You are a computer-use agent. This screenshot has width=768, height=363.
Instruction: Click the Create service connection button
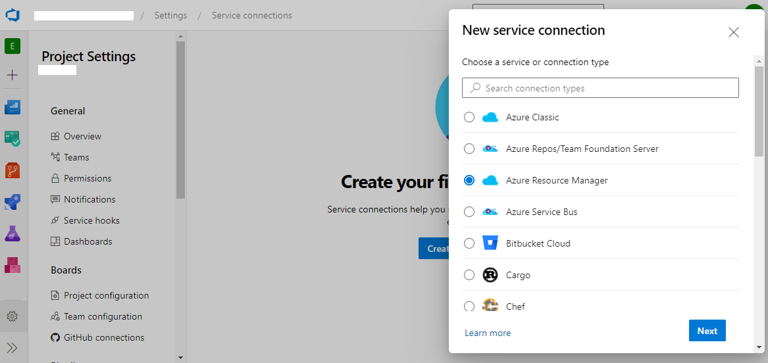tap(434, 248)
